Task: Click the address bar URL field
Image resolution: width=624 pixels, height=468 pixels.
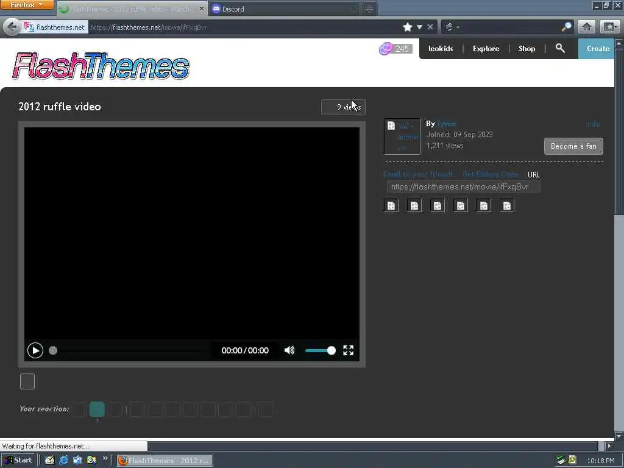Action: coord(245,27)
